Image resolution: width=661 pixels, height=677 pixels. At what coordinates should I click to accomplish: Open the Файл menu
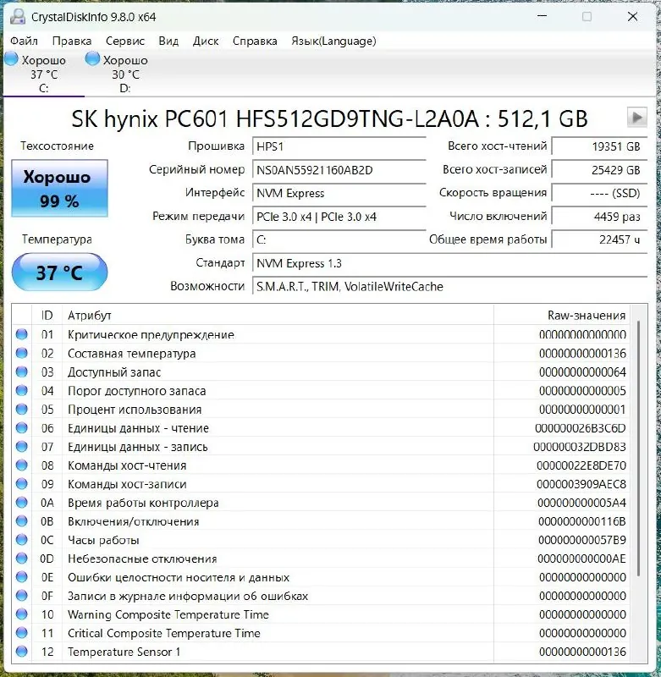tap(24, 41)
